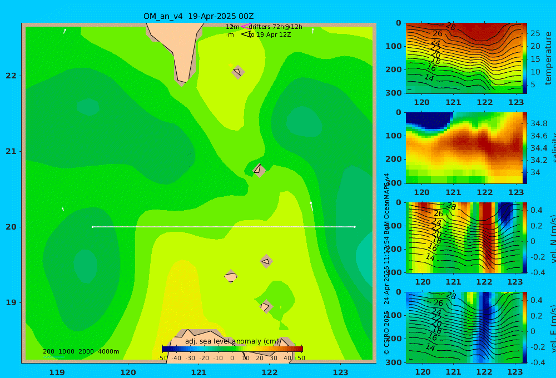Click longitude label 119 on main map
The height and width of the screenshot is (378, 556).
coord(57,372)
